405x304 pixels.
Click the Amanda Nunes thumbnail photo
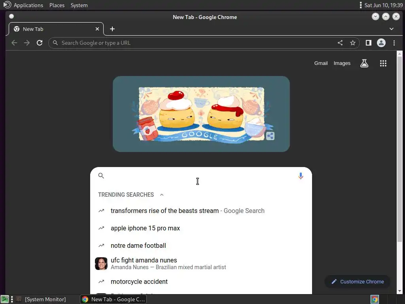point(101,264)
